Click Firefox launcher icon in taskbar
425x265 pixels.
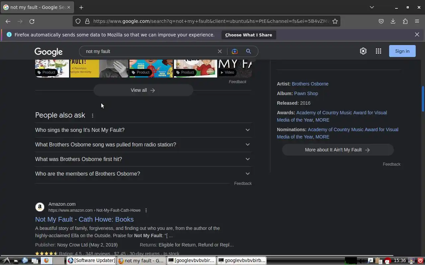click(46, 261)
